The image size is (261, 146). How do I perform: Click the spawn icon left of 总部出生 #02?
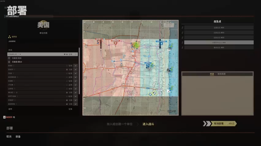182,33
